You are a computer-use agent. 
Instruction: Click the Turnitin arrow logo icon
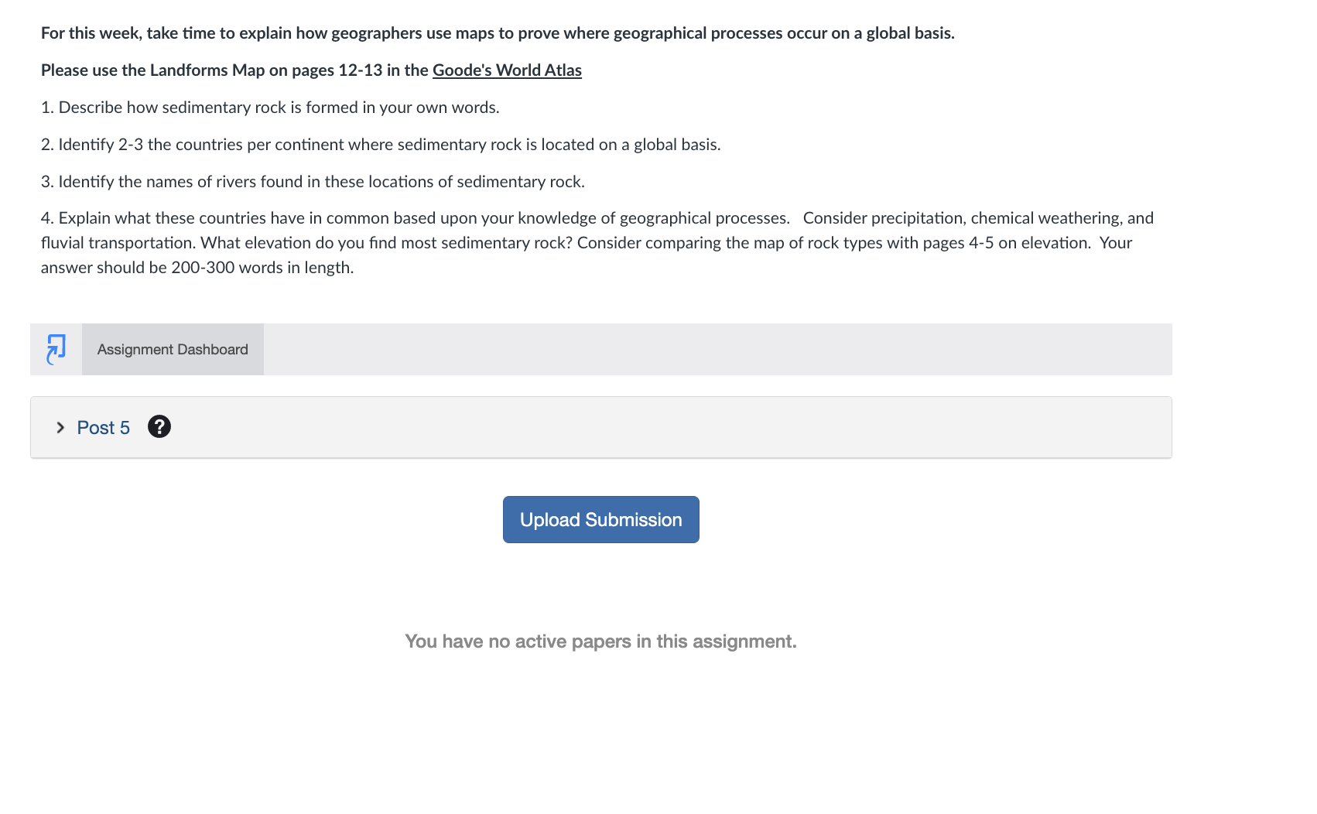(x=56, y=349)
